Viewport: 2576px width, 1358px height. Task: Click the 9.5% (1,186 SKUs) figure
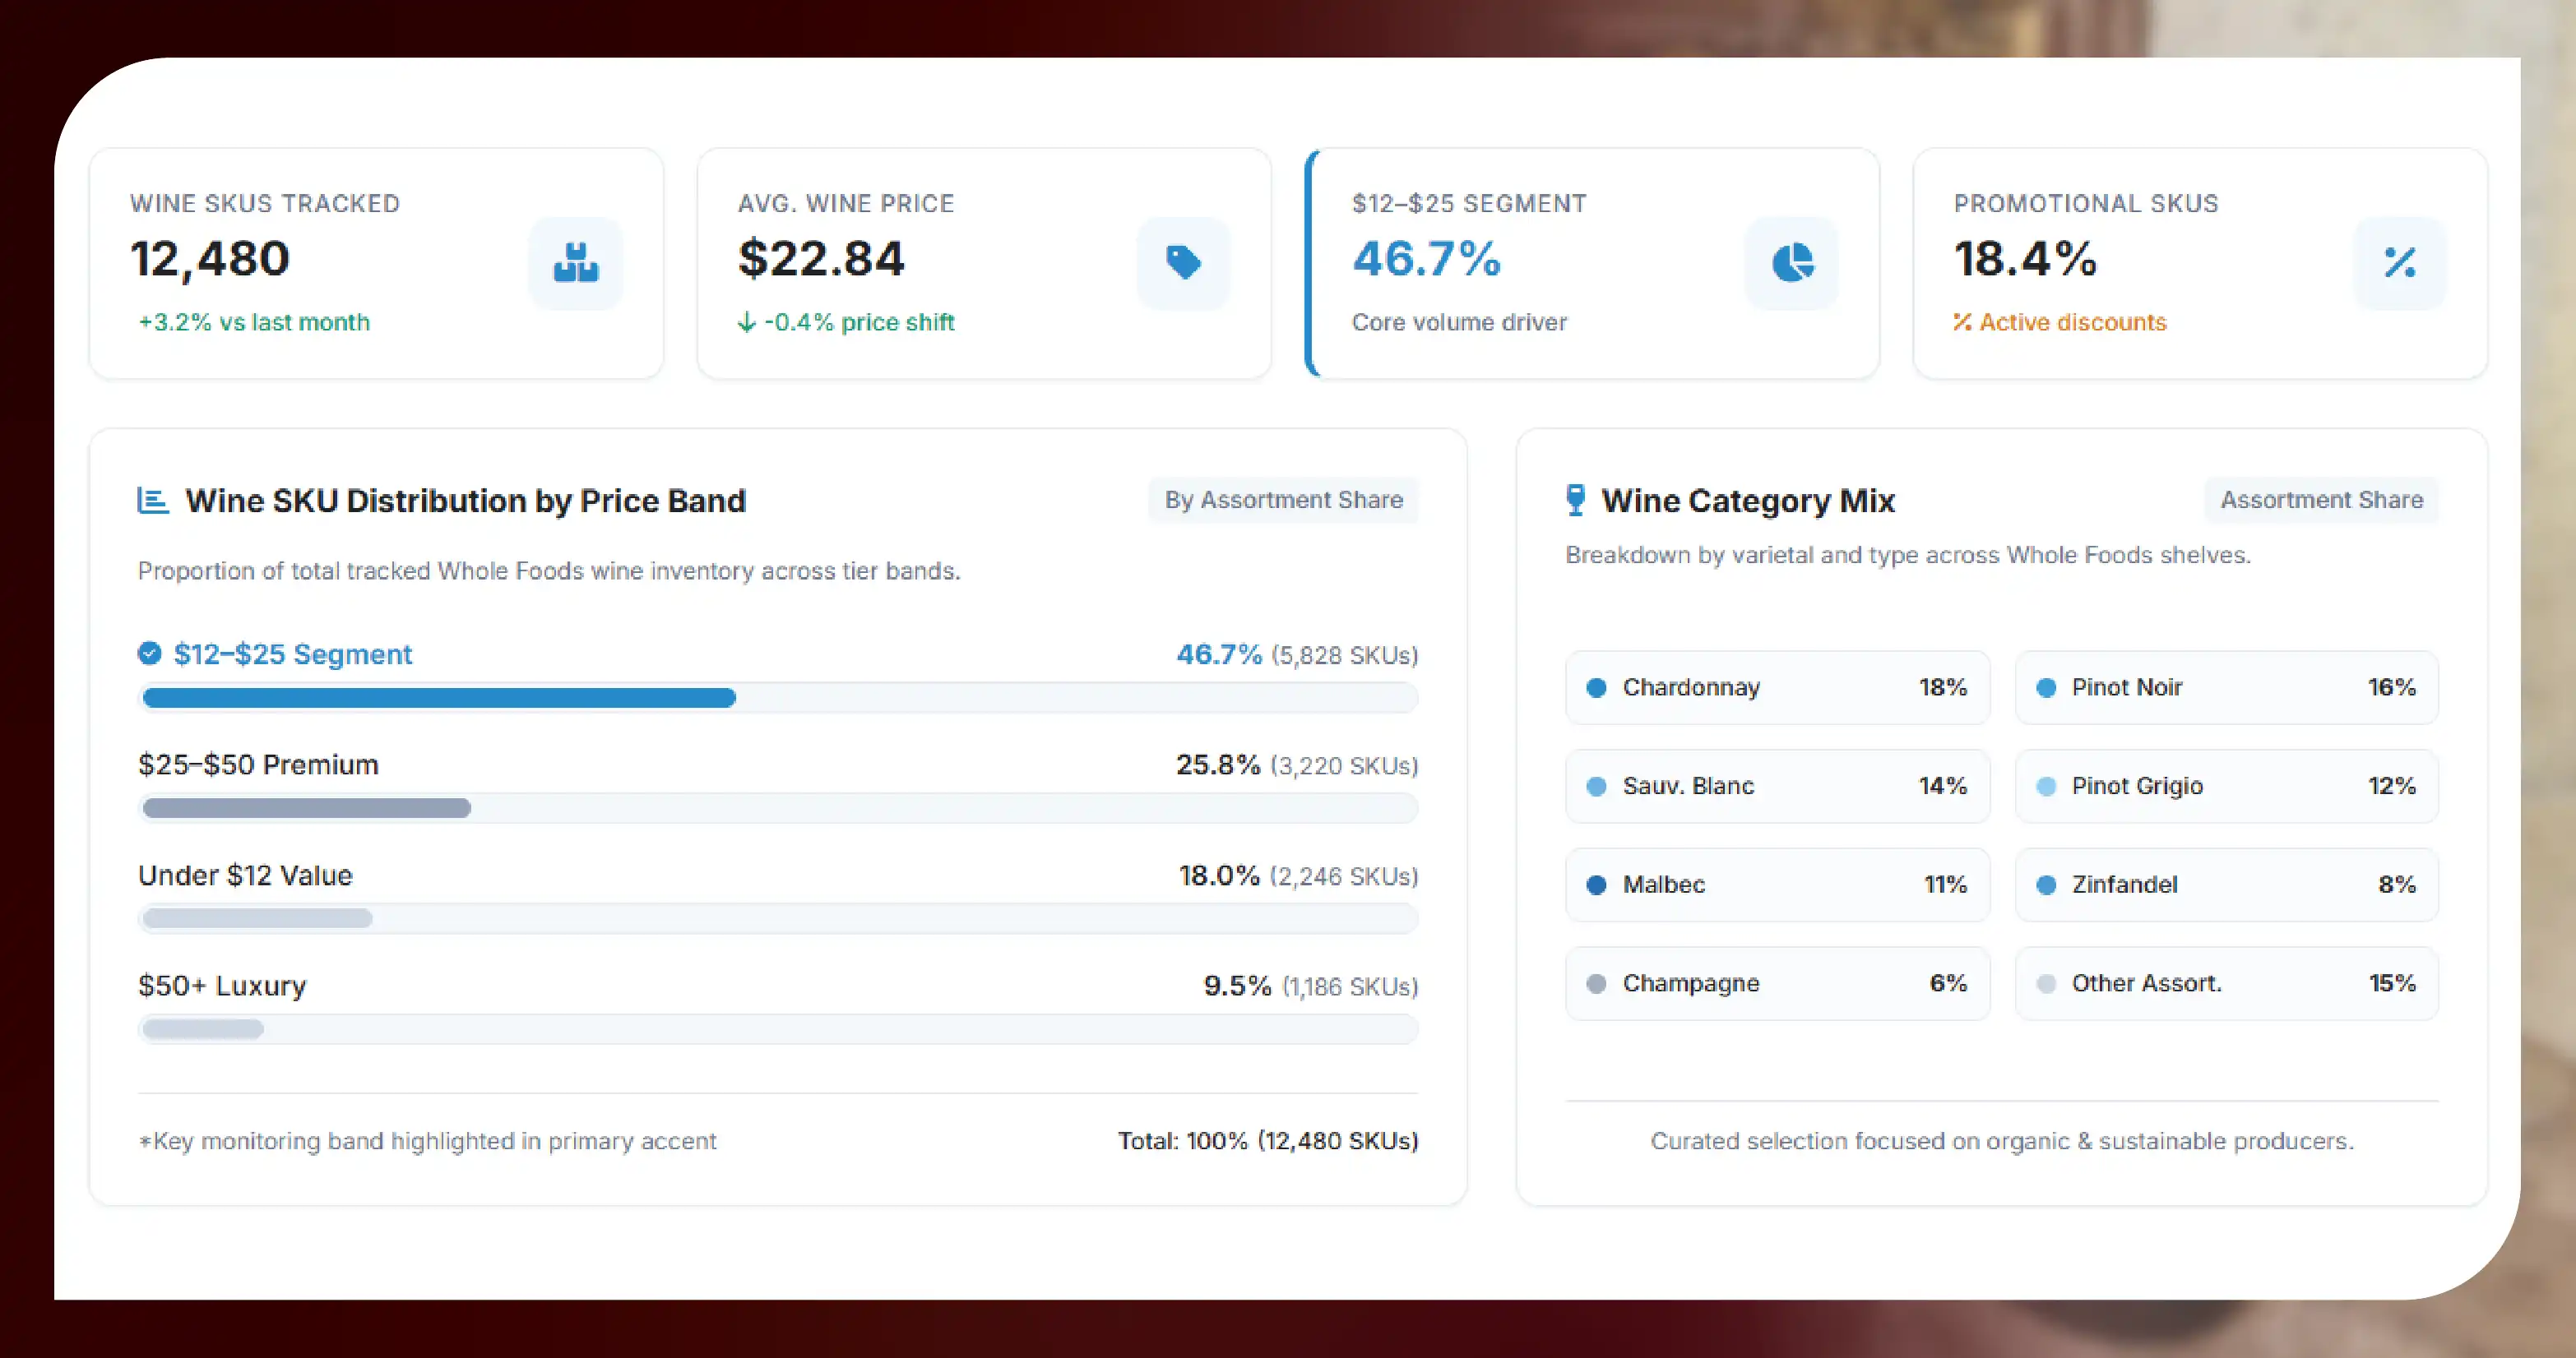[x=1311, y=986]
